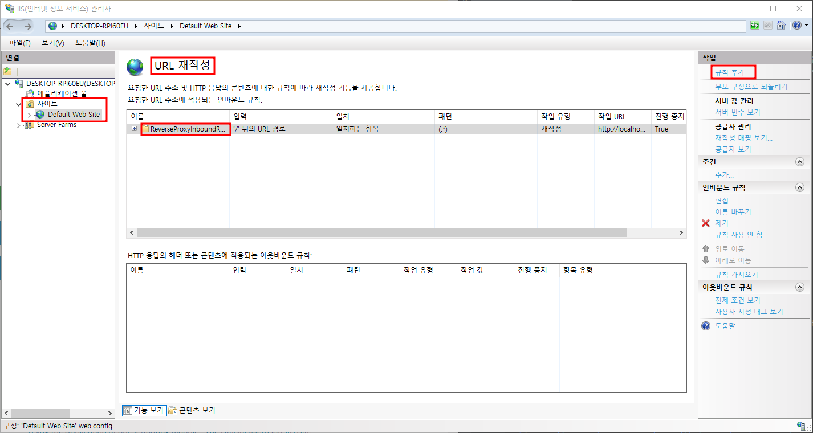Click the DESKTOP-RPI60EU server icon in tree
813x433 pixels.
click(x=20, y=84)
